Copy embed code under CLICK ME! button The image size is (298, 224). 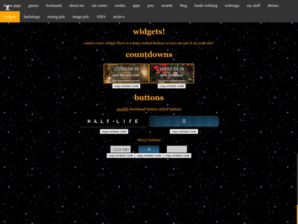pos(121,155)
